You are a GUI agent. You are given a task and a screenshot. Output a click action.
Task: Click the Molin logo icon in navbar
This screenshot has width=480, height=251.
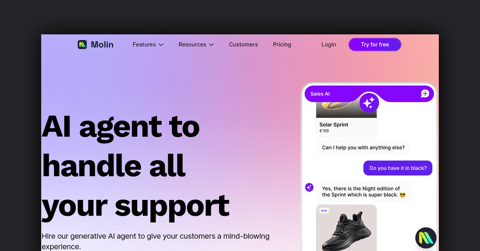click(82, 44)
